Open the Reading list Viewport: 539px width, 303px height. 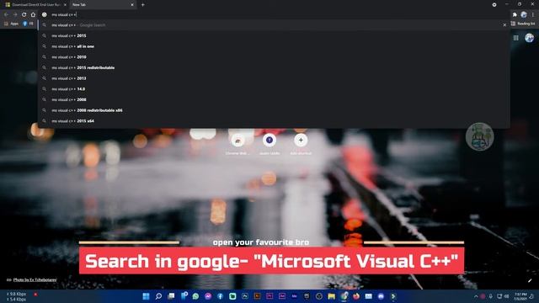[x=523, y=24]
